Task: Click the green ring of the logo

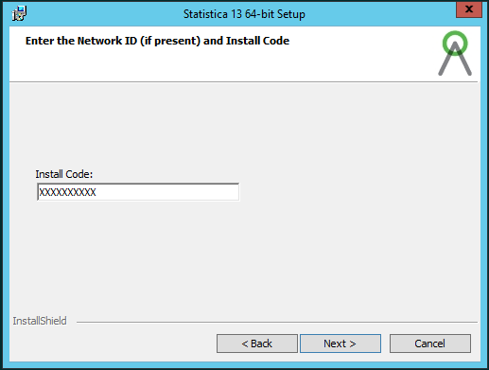Action: tap(455, 43)
